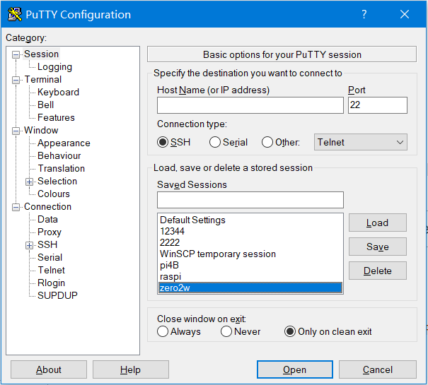Collapse the Terminal tree node
Image resolution: width=428 pixels, height=385 pixels.
[16, 80]
